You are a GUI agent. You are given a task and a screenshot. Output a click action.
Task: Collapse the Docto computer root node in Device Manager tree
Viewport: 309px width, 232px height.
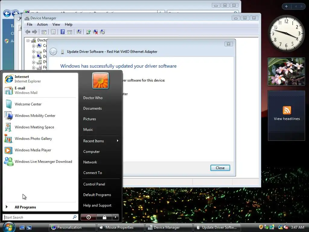[28, 40]
